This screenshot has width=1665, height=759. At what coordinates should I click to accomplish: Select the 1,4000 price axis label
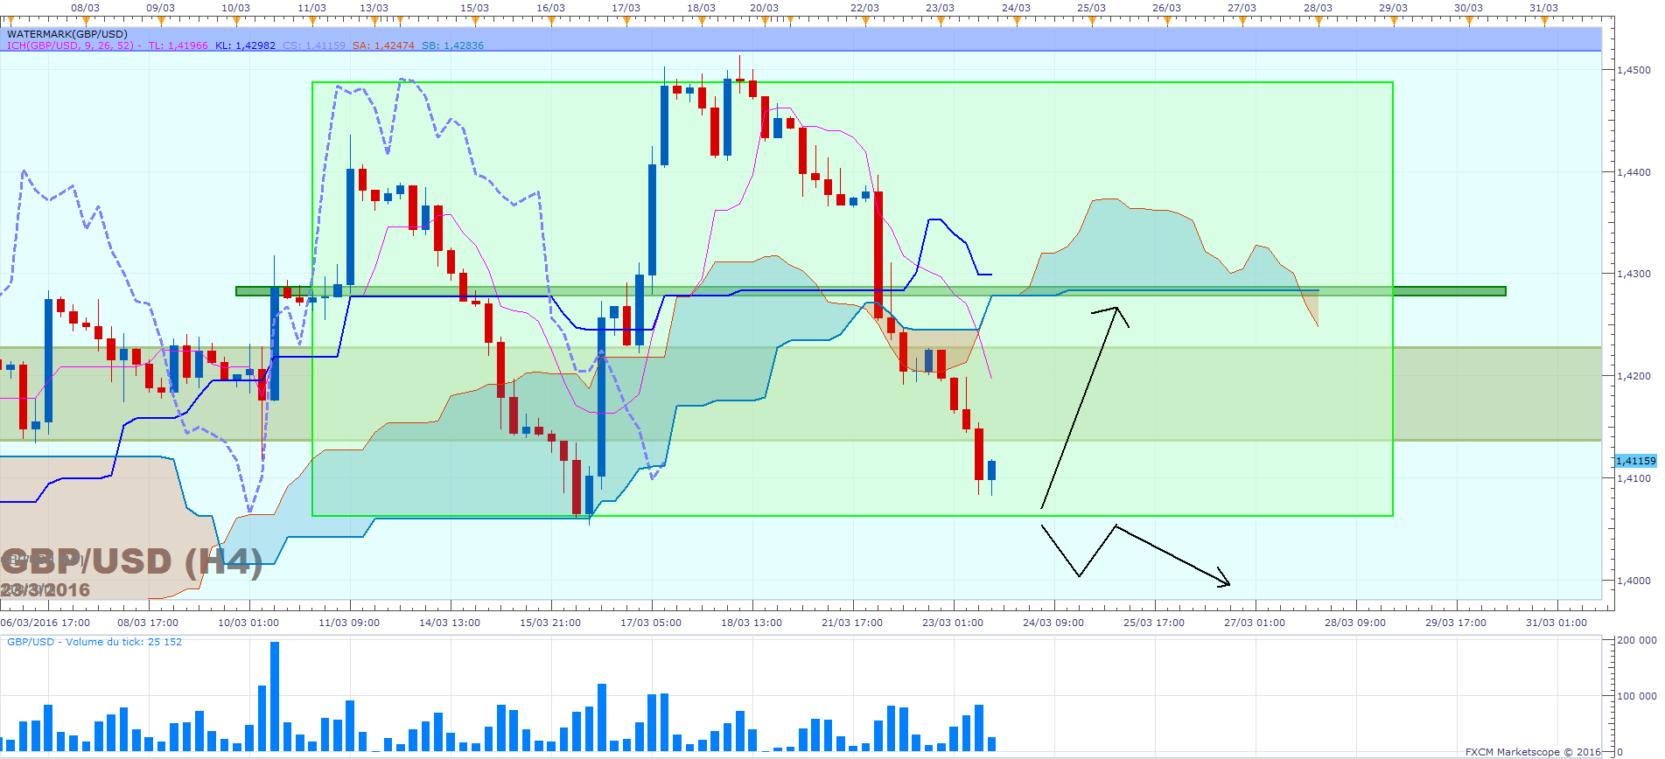[1634, 581]
